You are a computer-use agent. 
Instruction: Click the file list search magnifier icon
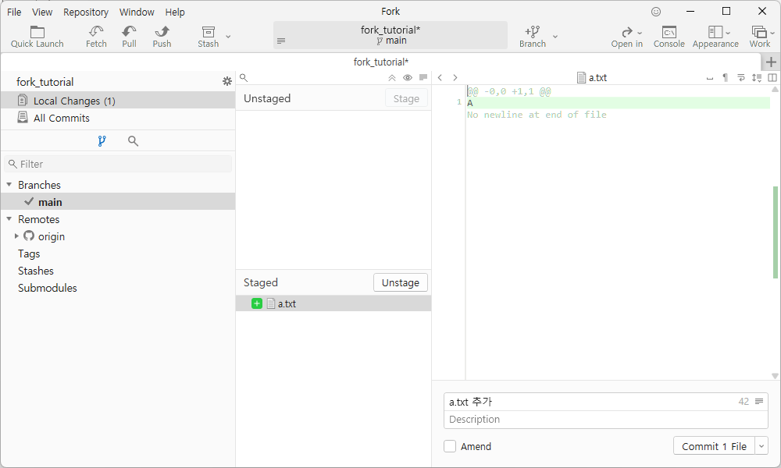(244, 77)
